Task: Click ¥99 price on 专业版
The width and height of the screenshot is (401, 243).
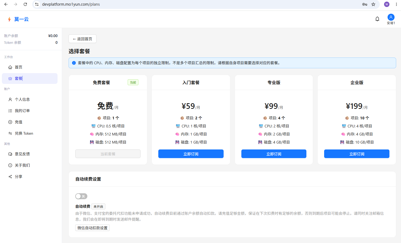Action: pos(271,106)
